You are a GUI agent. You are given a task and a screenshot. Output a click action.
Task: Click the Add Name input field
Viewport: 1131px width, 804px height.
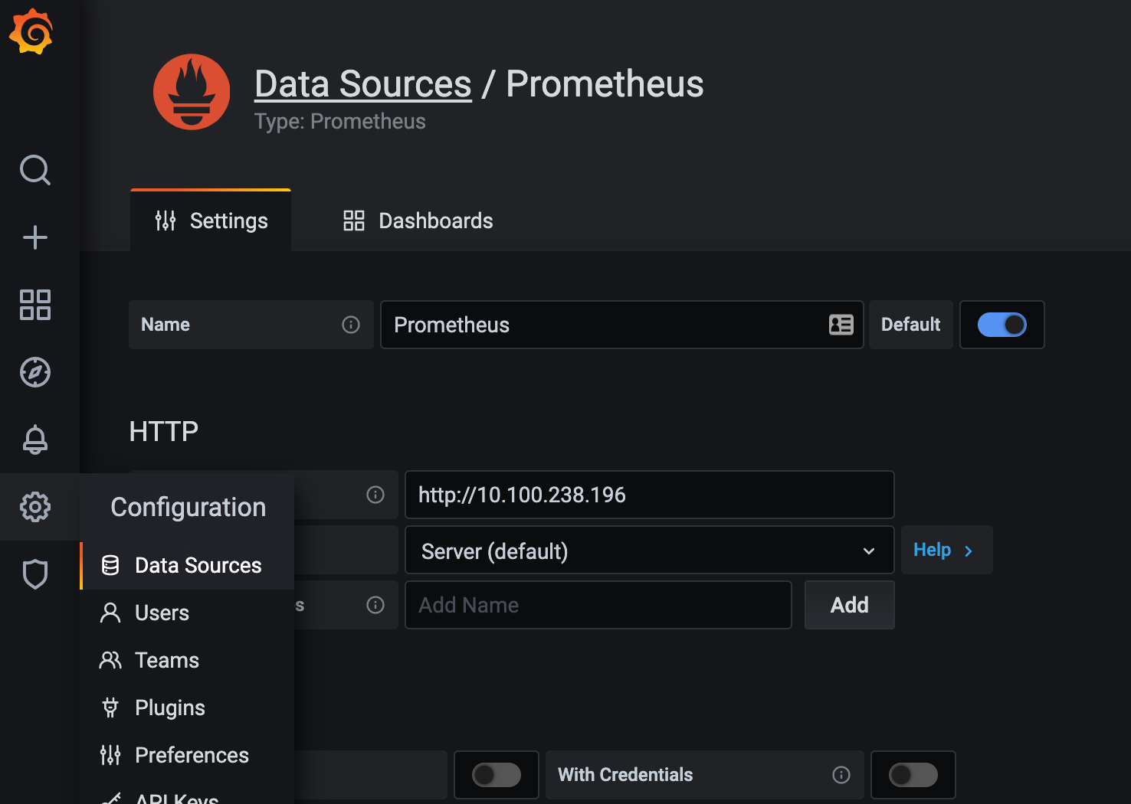[x=598, y=605]
